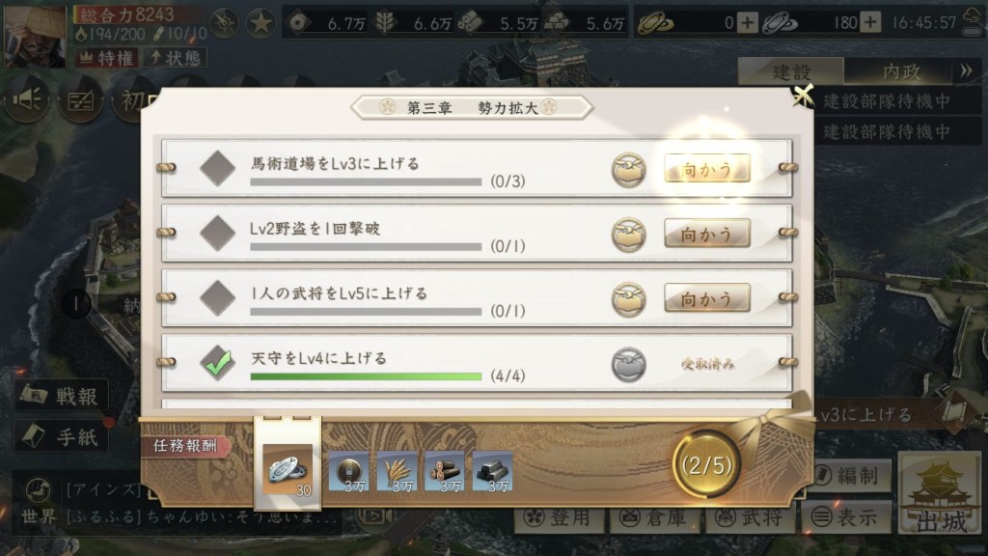This screenshot has height=556, width=988.
Task: Select the iron ingot reward icon
Action: [x=493, y=471]
